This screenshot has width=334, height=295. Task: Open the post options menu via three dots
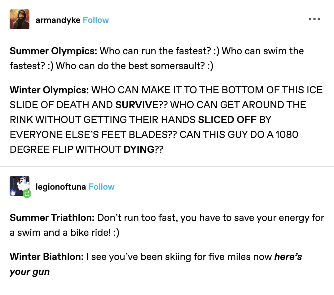coord(314,19)
